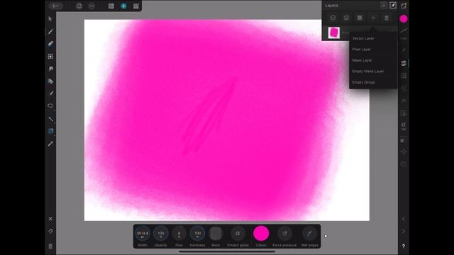
Task: Toggle Layers panel list view icon
Action: click(x=384, y=6)
